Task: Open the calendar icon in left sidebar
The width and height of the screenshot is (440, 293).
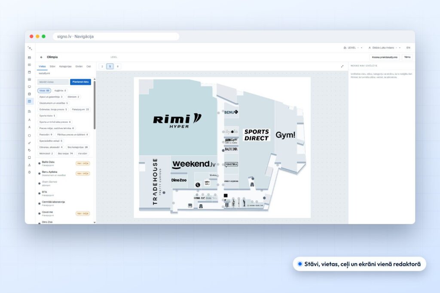Action: pos(30,72)
